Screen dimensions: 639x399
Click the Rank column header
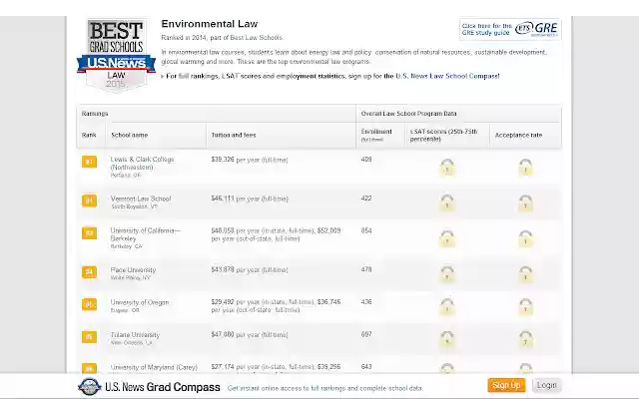(x=89, y=136)
